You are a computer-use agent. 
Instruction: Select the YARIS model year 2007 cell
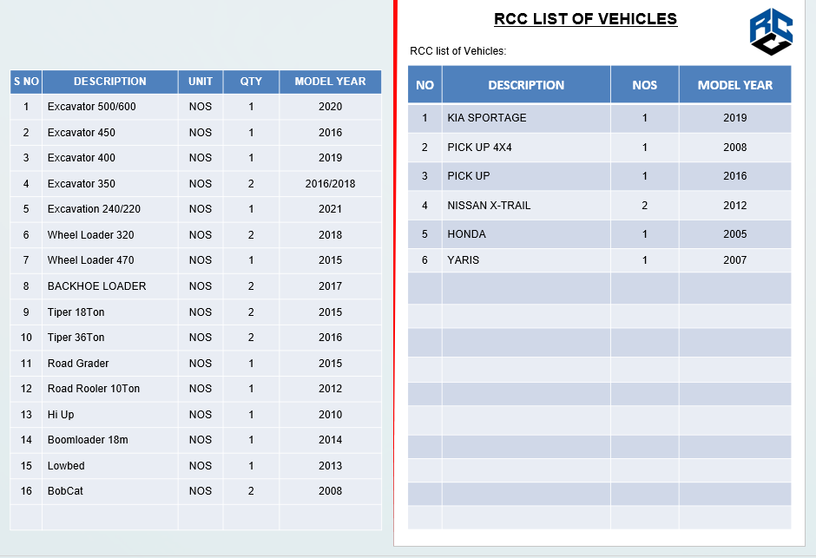734,260
